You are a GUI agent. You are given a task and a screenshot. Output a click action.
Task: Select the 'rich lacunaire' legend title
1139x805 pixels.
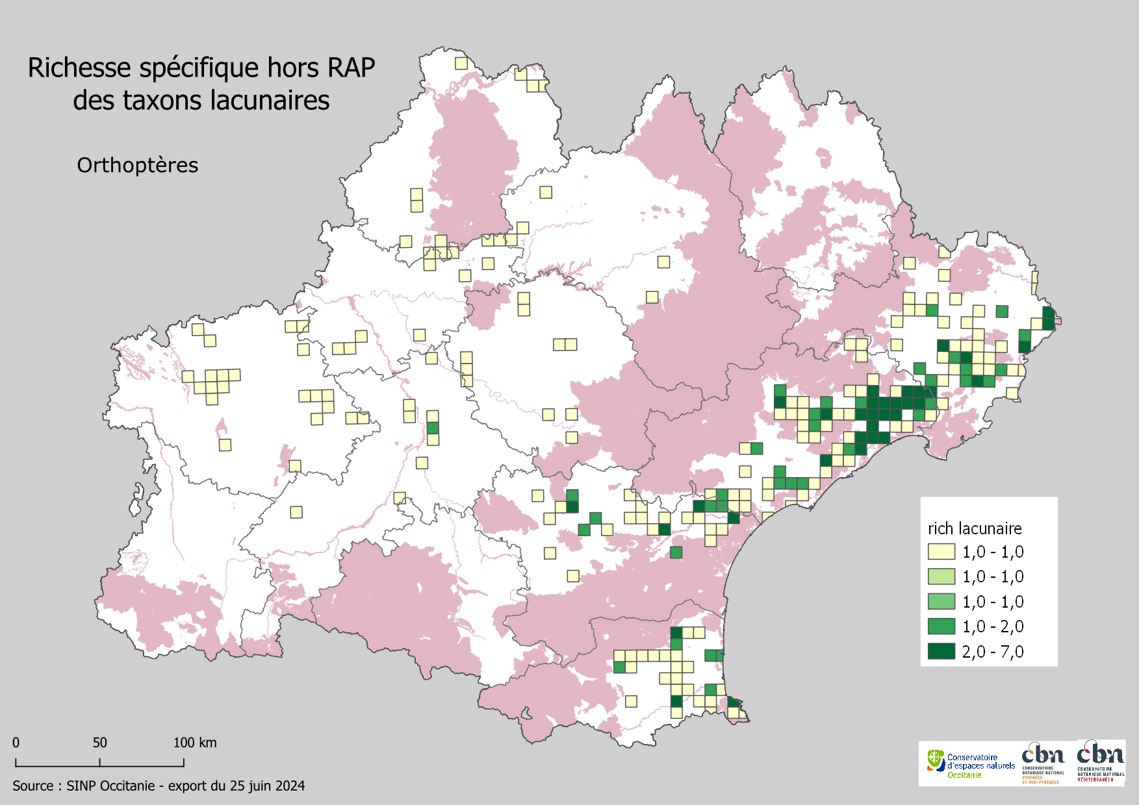pyautogui.click(x=974, y=528)
